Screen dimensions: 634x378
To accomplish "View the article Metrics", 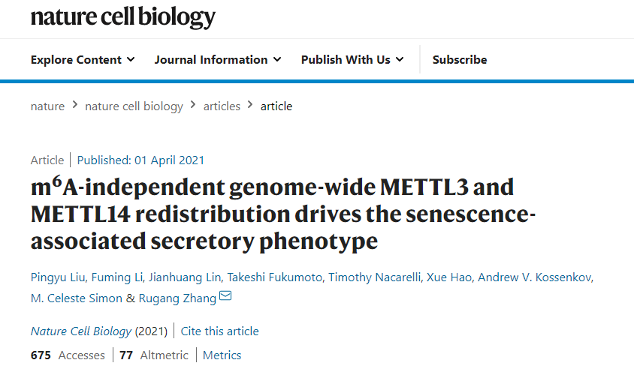I will [x=222, y=355].
